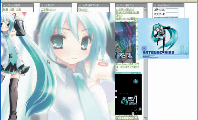198x120 pixels.
Task: Open the 二次元 popular tag link
Action: 48,10
